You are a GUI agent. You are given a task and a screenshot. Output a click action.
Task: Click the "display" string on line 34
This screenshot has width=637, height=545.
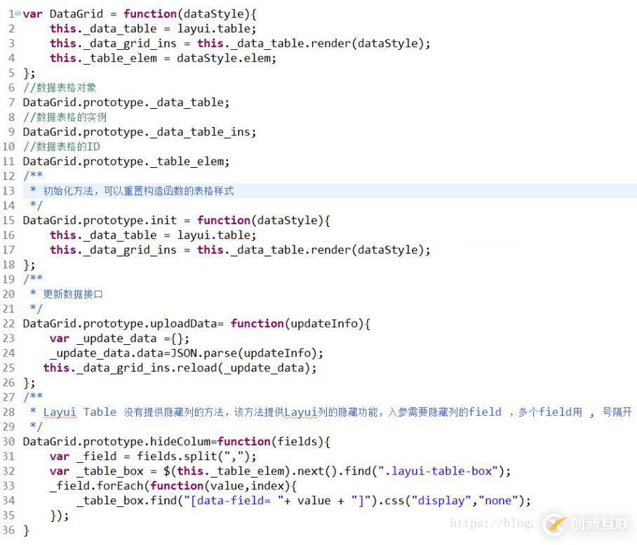[x=441, y=501]
